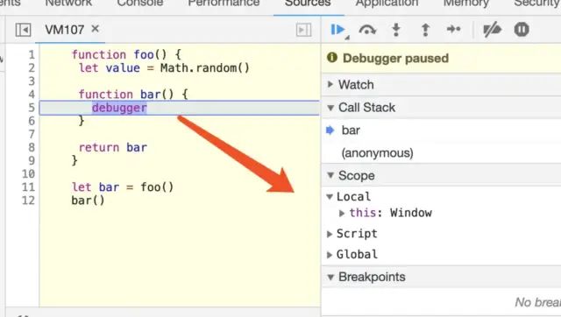Show the navigator sidebar icon
This screenshot has height=317, width=561.
[23, 30]
